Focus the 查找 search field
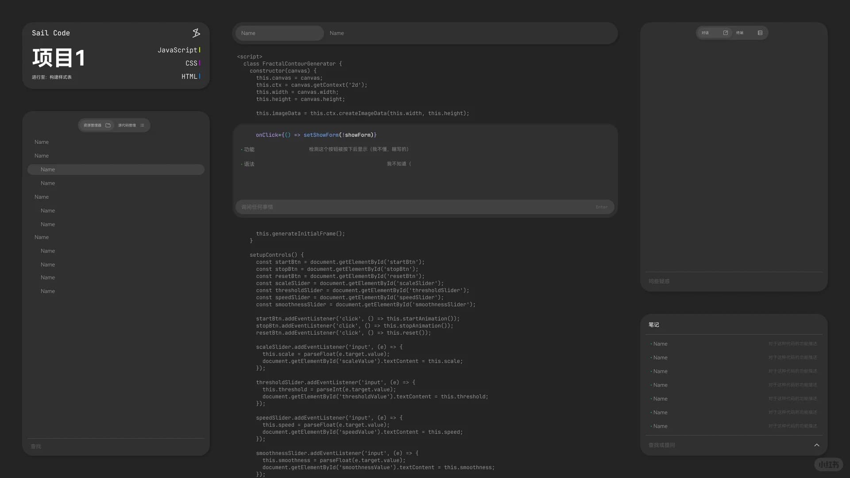Image resolution: width=850 pixels, height=478 pixels. (116, 447)
